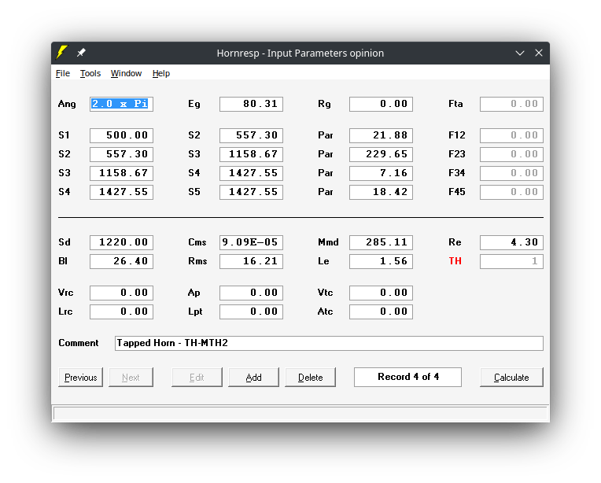
Task: Click the red TH label
Action: coord(455,261)
